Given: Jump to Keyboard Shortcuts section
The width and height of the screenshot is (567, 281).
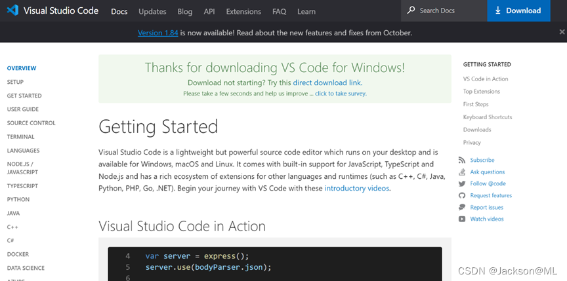Looking at the screenshot, I should (x=488, y=117).
